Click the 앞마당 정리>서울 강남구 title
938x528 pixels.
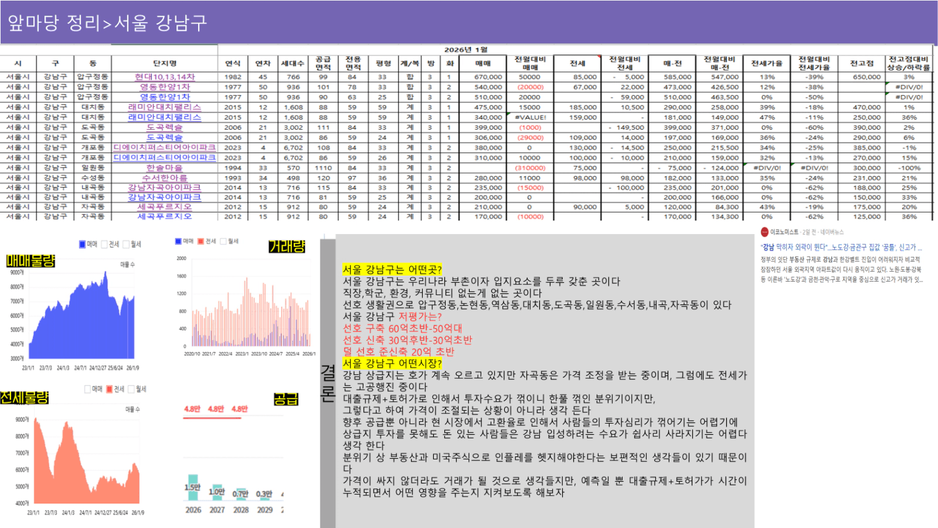point(107,23)
